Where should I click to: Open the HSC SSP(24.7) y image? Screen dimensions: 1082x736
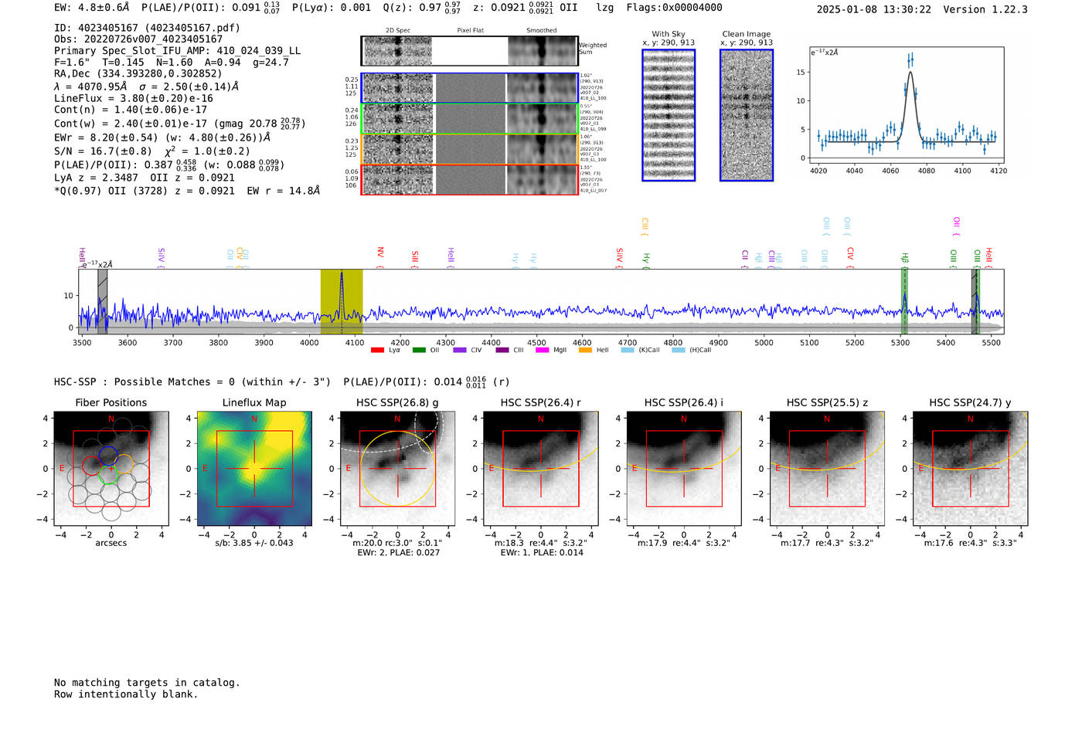point(970,469)
